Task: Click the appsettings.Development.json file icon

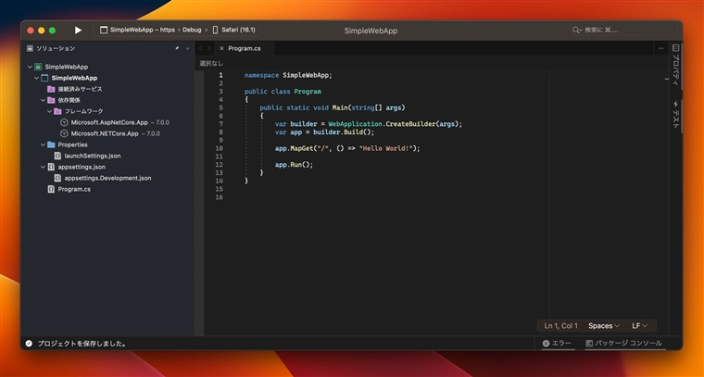Action: click(x=57, y=178)
